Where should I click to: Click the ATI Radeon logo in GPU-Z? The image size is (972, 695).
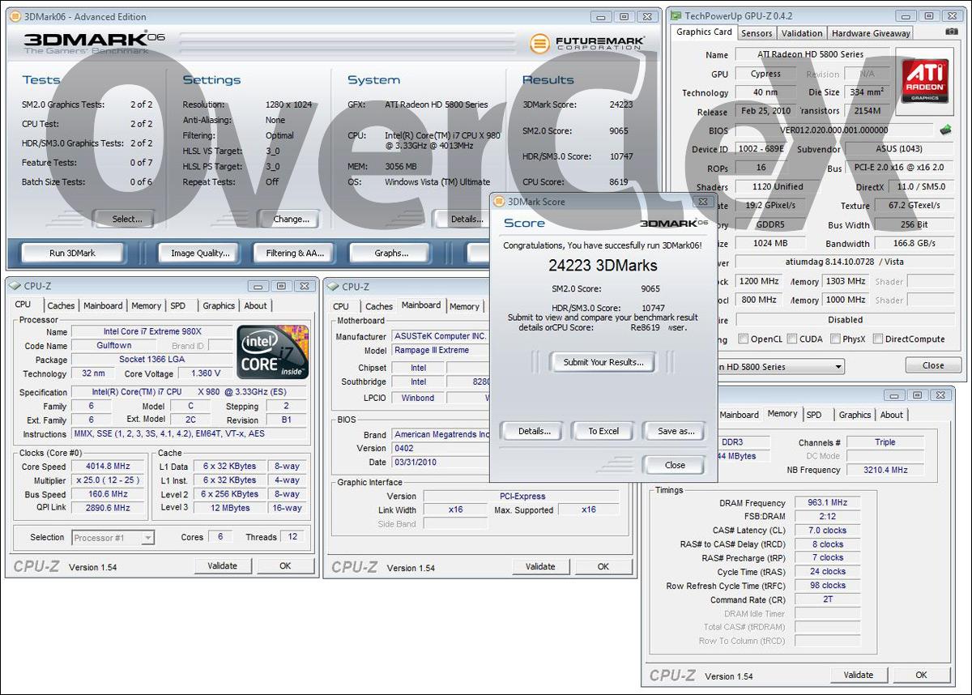point(924,82)
